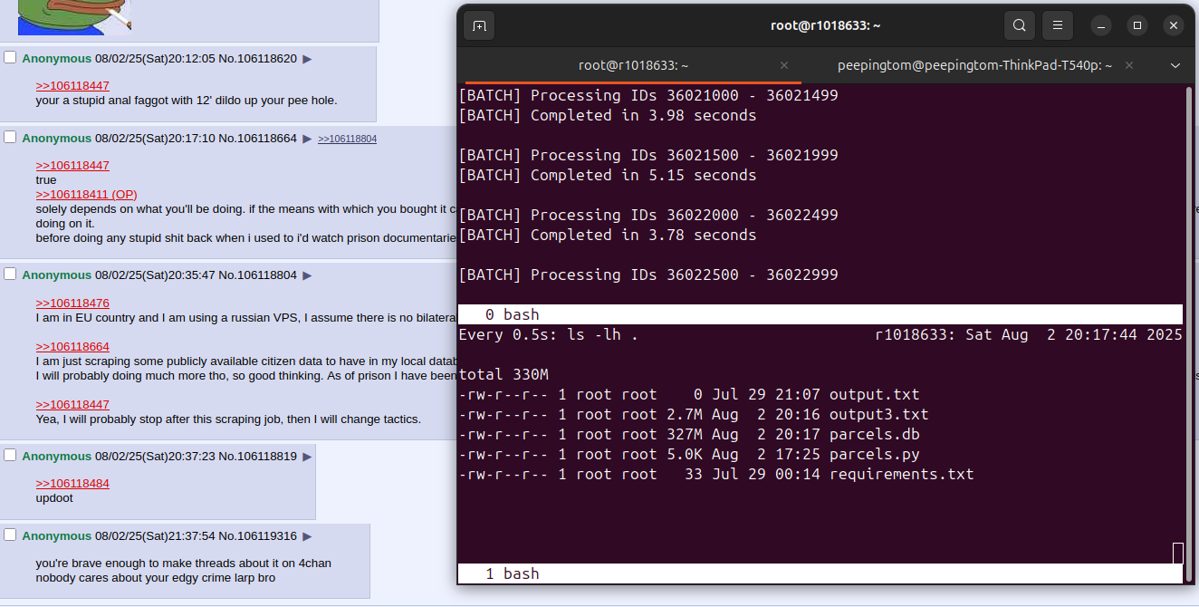The image size is (1199, 607).
Task: Open post menu arrow for No.106119316
Action: tap(307, 536)
